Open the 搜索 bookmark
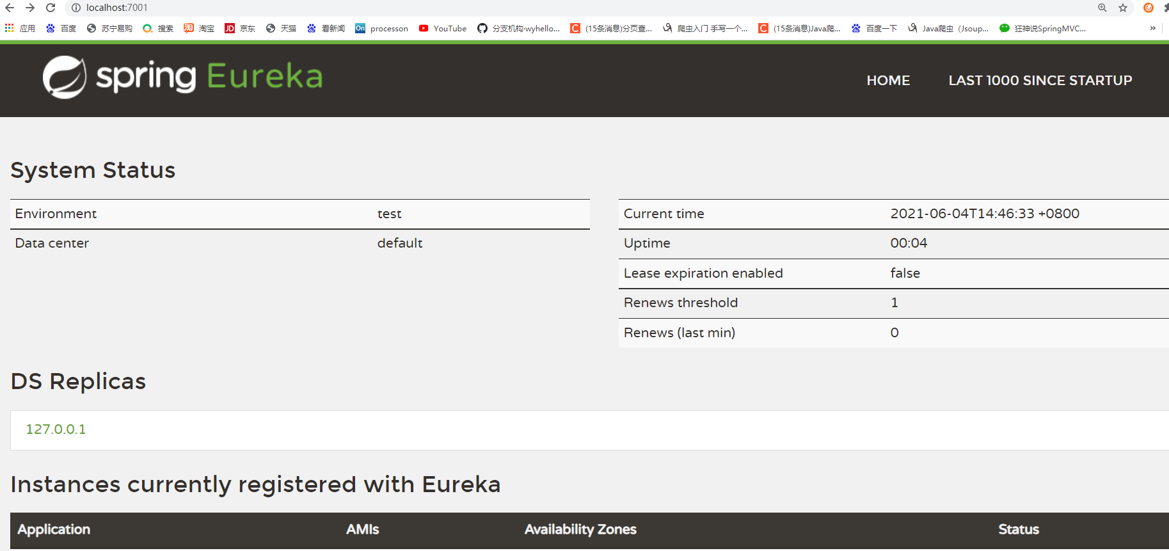Screen dimensions: 1169x551 coord(158,28)
